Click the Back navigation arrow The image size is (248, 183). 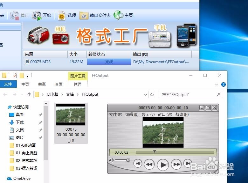[5, 94]
